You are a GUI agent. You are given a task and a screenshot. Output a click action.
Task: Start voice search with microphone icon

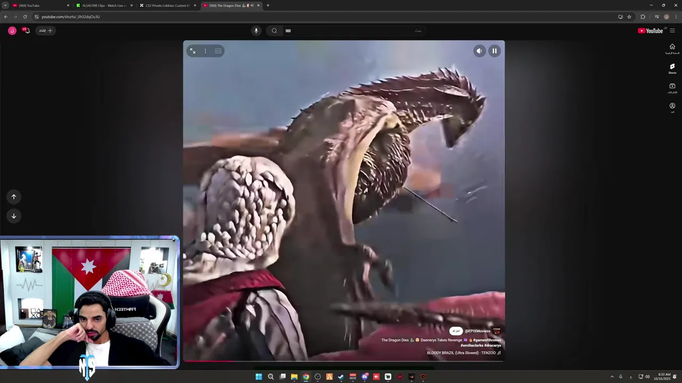[256, 31]
